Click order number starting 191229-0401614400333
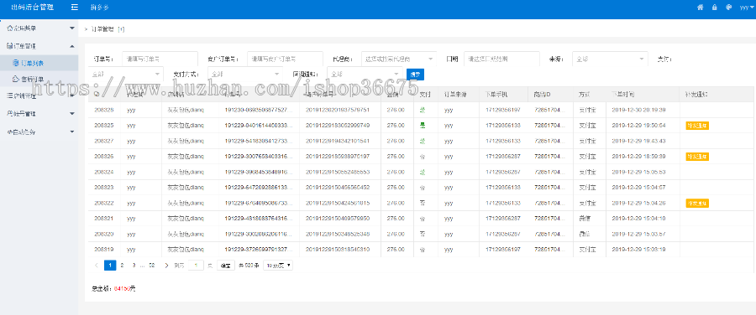This screenshot has height=315, width=756. point(259,126)
